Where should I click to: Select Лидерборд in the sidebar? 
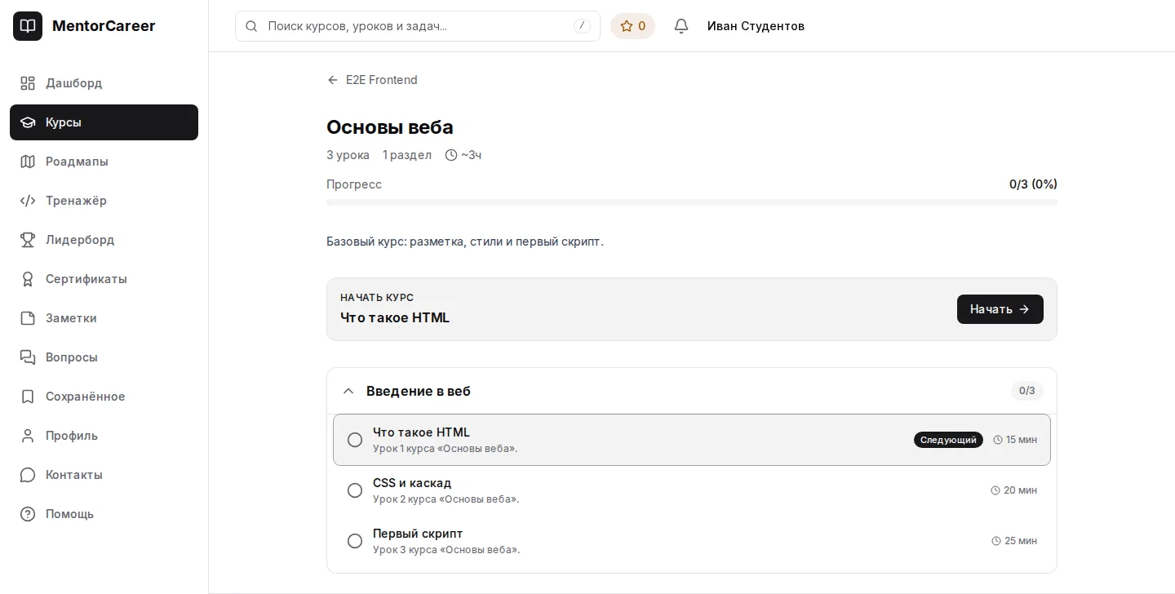coord(104,240)
